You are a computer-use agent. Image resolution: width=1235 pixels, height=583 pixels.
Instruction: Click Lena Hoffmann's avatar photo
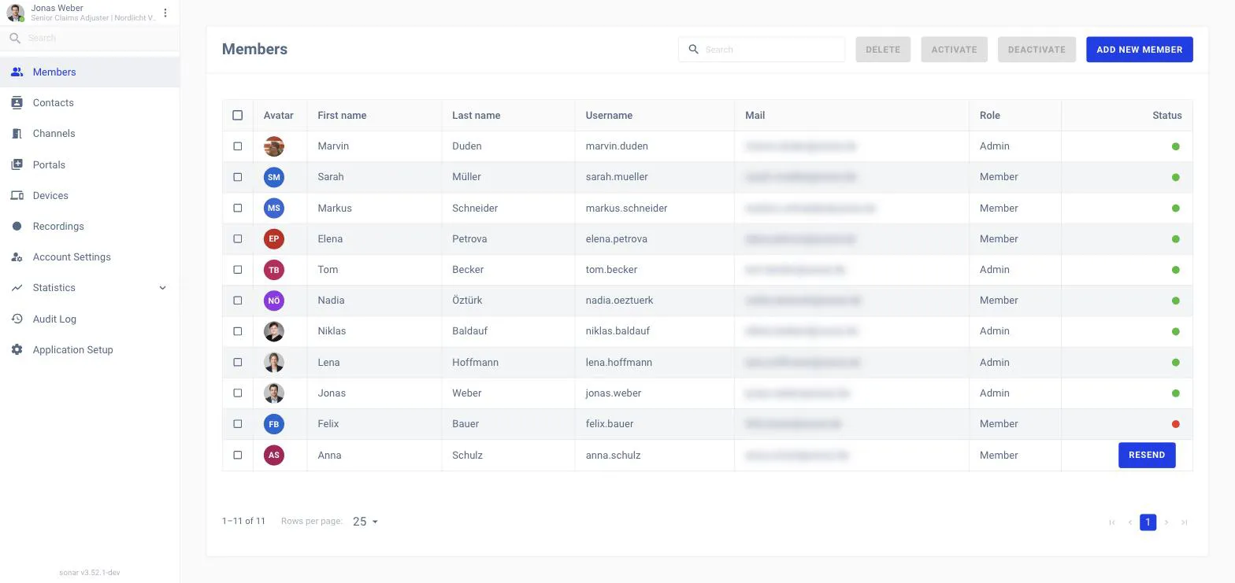(273, 362)
